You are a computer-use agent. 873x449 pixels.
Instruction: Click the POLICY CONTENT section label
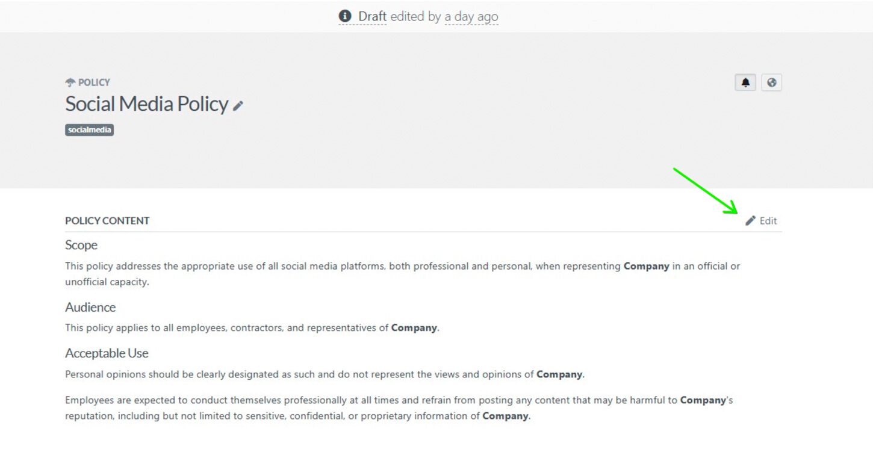(x=107, y=220)
